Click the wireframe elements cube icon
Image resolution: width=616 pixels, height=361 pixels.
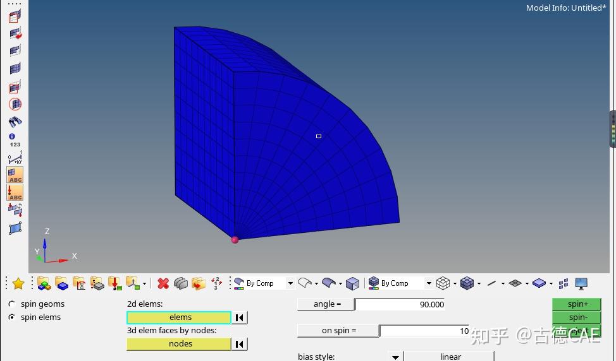443,283
